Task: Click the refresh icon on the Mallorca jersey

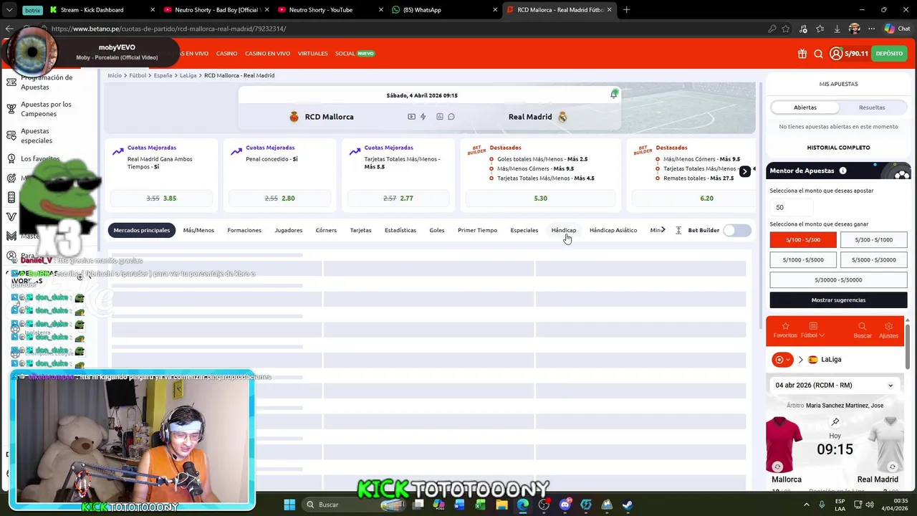Action: pyautogui.click(x=777, y=467)
